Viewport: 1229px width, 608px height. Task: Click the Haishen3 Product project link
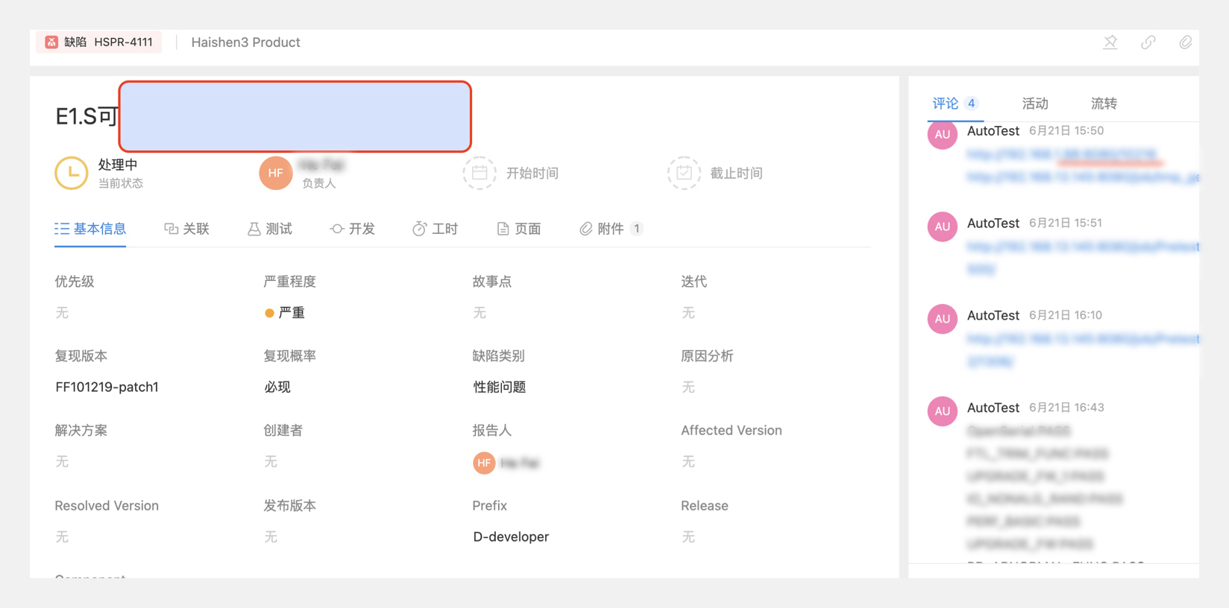click(x=245, y=42)
